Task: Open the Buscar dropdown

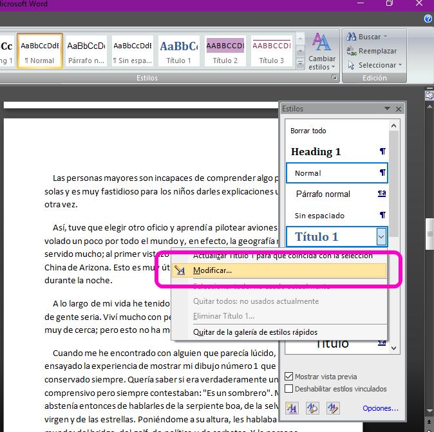Action: pos(386,37)
